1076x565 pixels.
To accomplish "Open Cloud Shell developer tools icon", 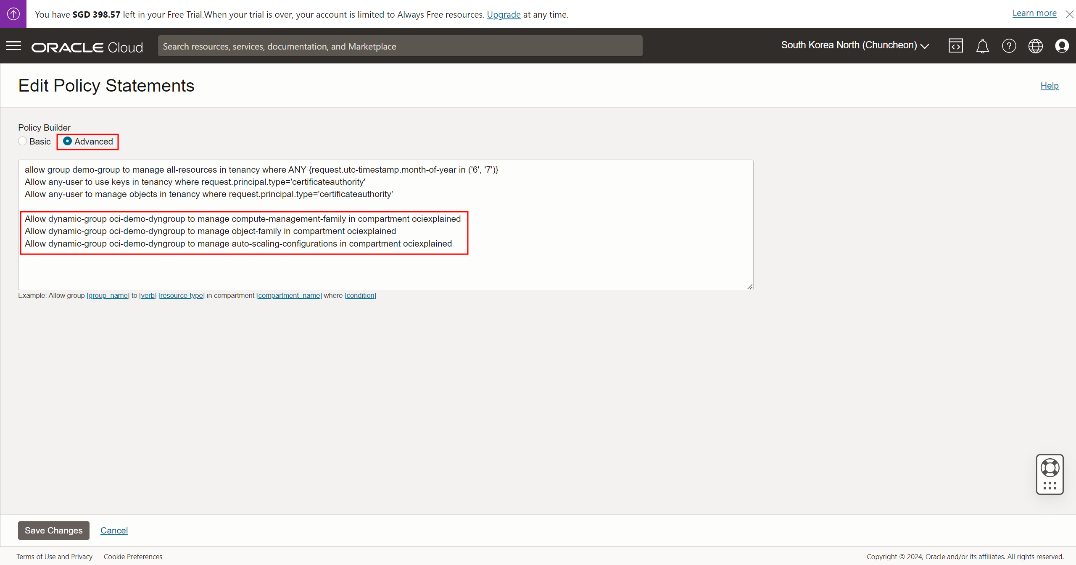I will [955, 46].
